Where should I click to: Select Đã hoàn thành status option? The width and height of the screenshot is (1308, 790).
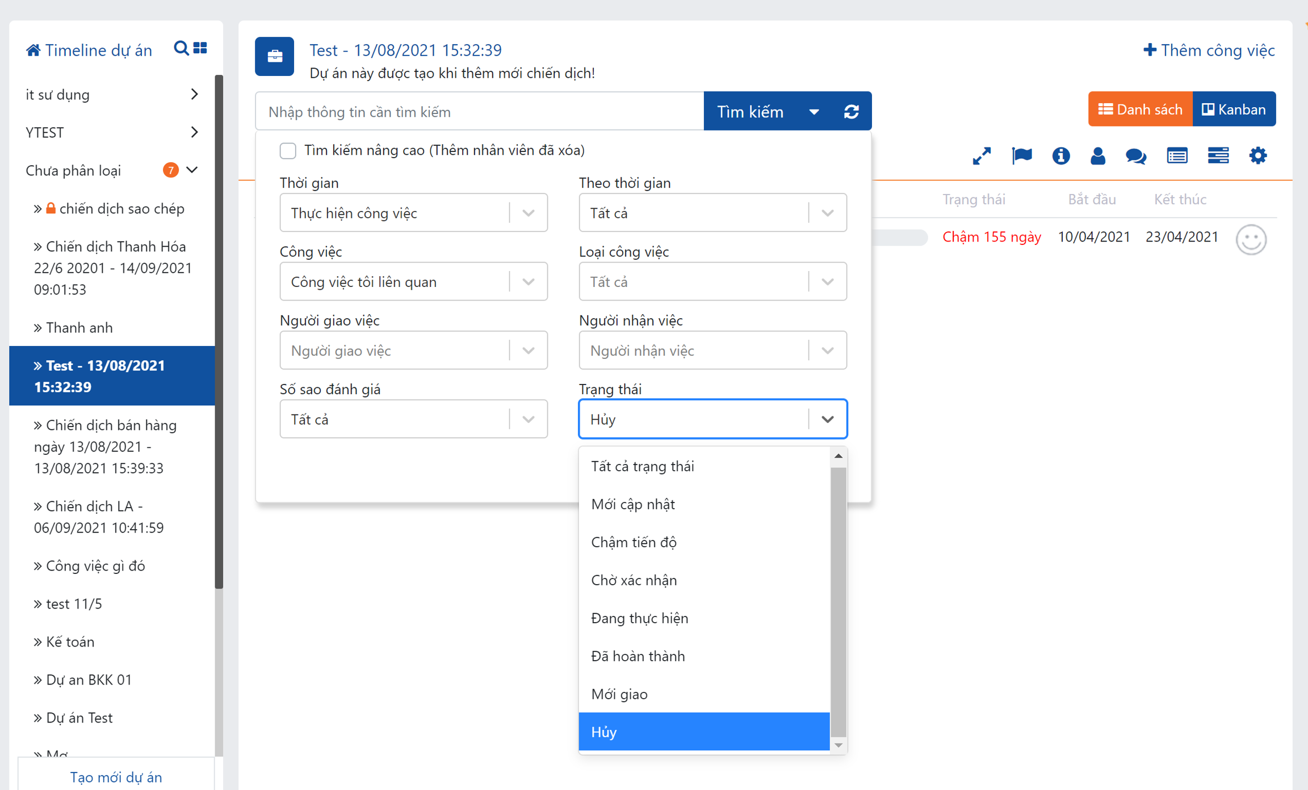click(x=638, y=656)
